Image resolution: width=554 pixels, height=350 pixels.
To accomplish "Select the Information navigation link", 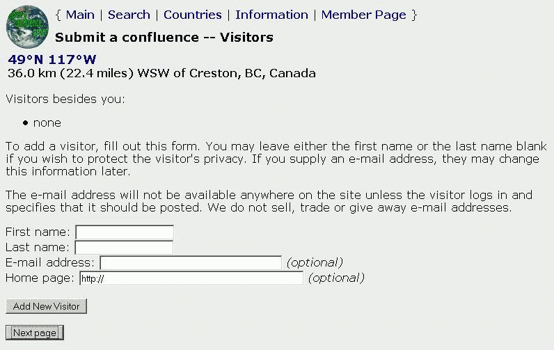I will pyautogui.click(x=271, y=15).
